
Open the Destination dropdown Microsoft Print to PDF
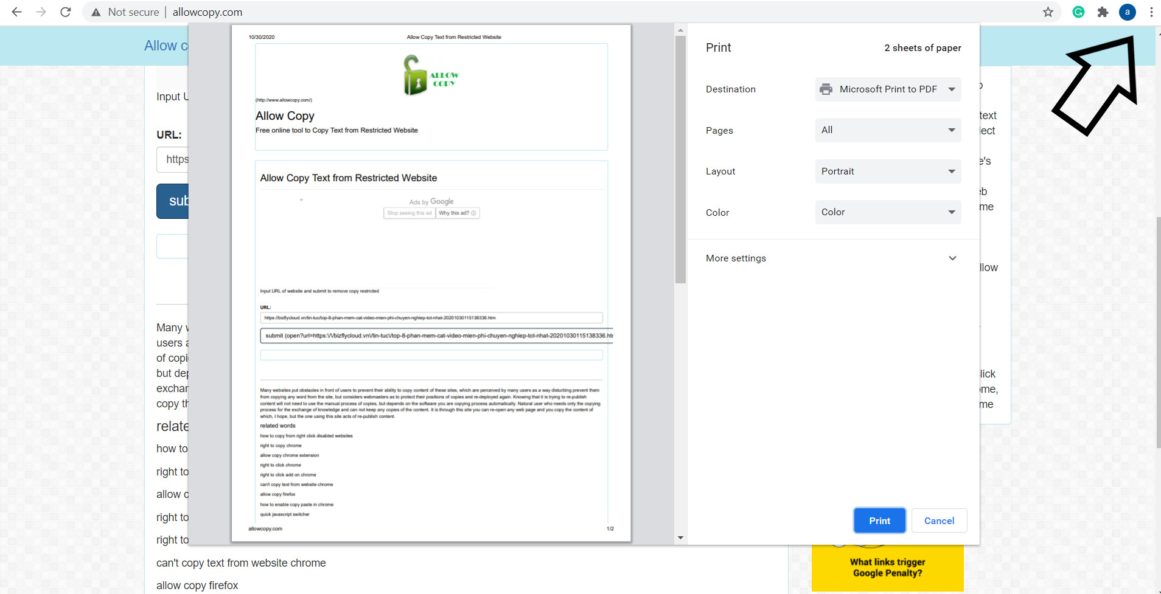tap(888, 89)
